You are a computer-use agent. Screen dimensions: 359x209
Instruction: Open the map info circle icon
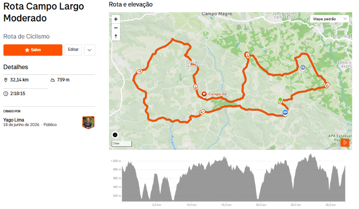pos(115,135)
